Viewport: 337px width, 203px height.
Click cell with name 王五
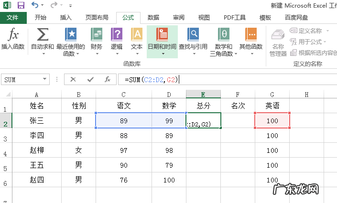36,165
